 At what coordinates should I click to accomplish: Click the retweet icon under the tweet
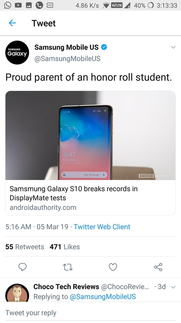click(67, 267)
